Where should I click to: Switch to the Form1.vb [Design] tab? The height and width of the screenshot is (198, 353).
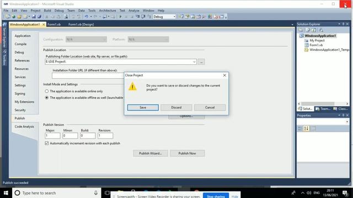tap(81, 24)
